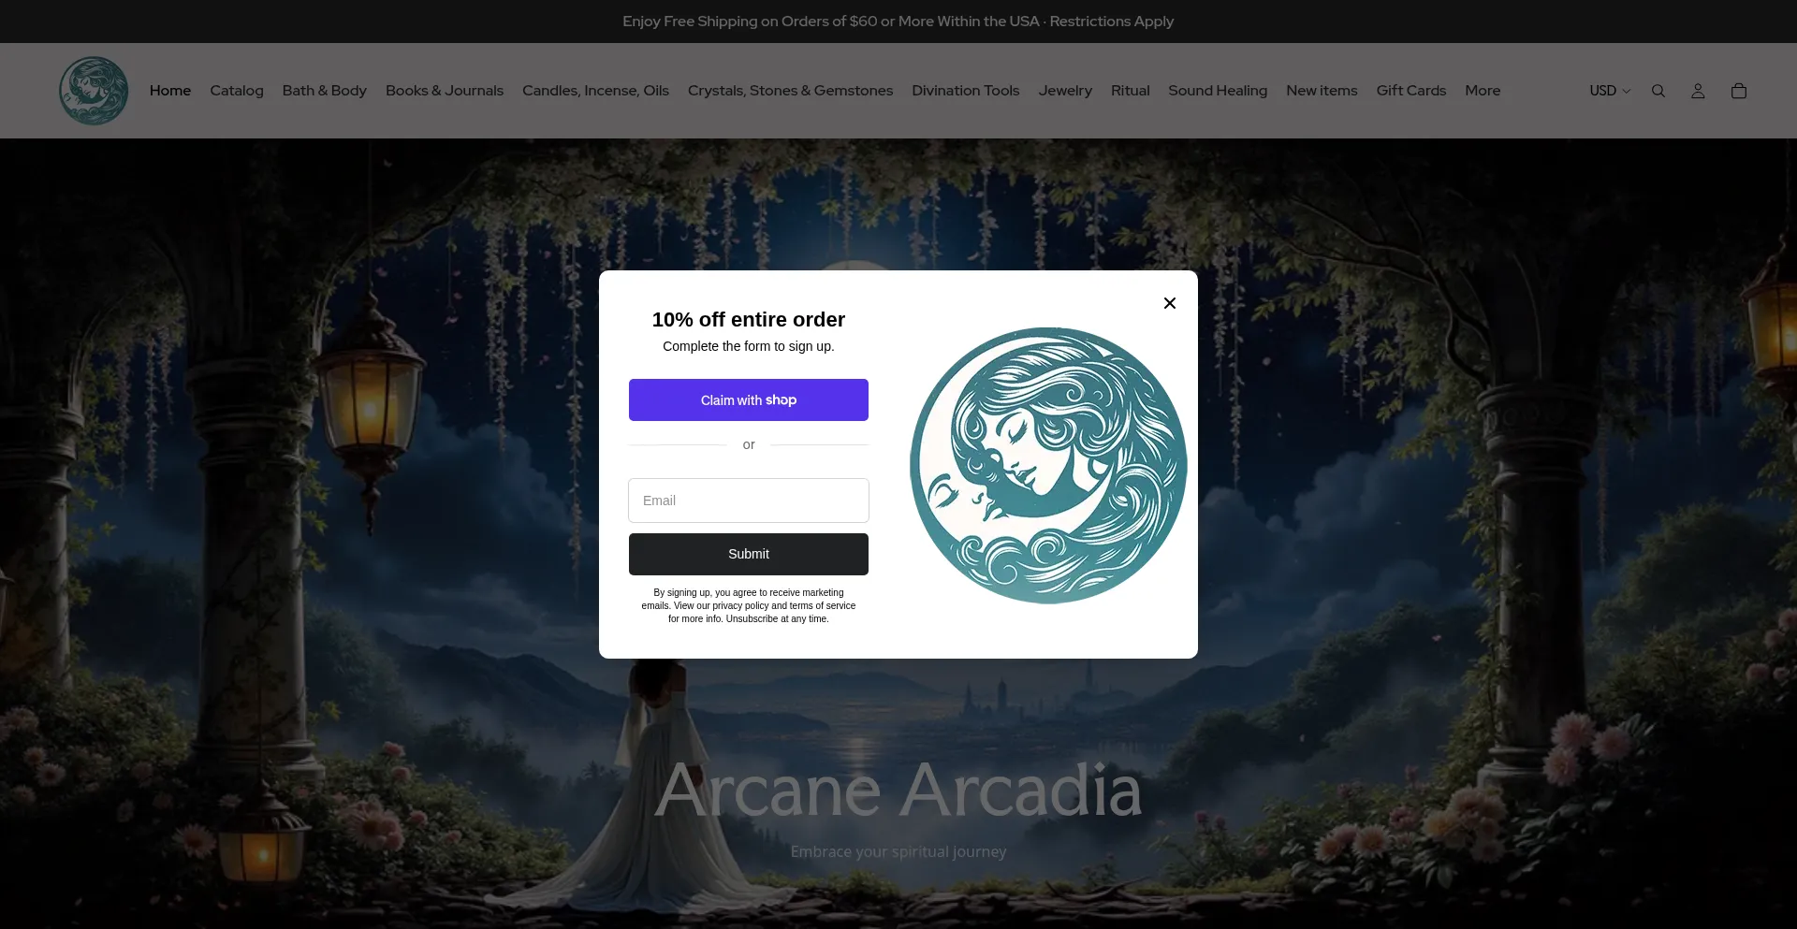Screen dimensions: 1797x929
Task: Click the marketing emails disclaimer text
Action: click(x=749, y=605)
